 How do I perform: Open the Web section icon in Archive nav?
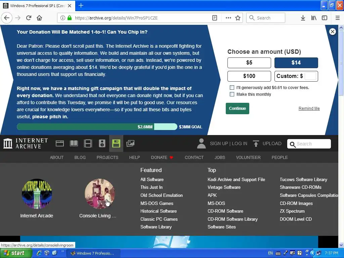coord(60,143)
